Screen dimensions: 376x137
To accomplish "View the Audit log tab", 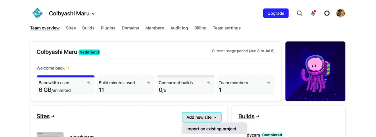I will (x=179, y=28).
